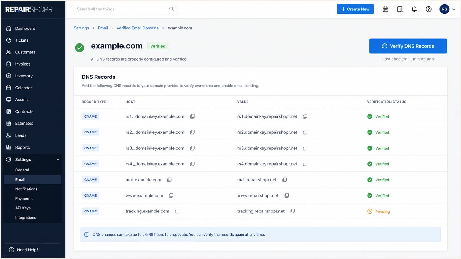Copy host rs4._domainkey.example.com
Screen dimensions: 461x259
[x=192, y=164]
